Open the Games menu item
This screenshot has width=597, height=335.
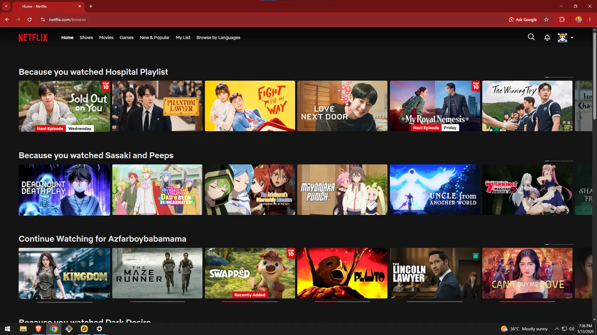[127, 38]
